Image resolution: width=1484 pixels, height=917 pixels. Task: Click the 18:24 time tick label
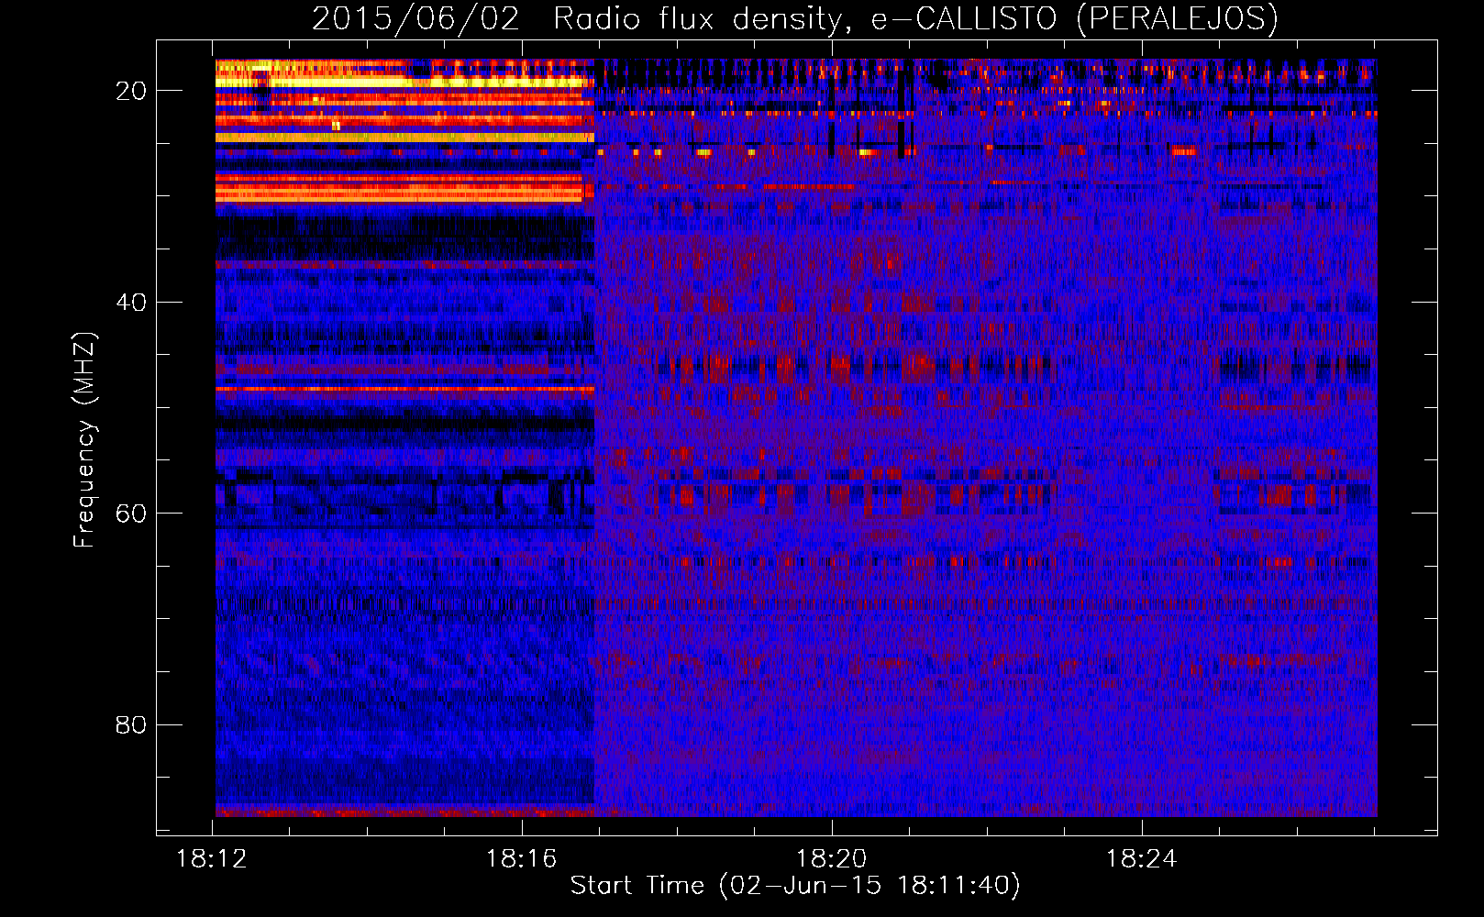point(1142,858)
